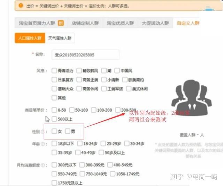Image resolution: width=223 pixels, height=186 pixels.
Task: Switch to the 天气属性人群 sub-tab
Action: pos(60,38)
